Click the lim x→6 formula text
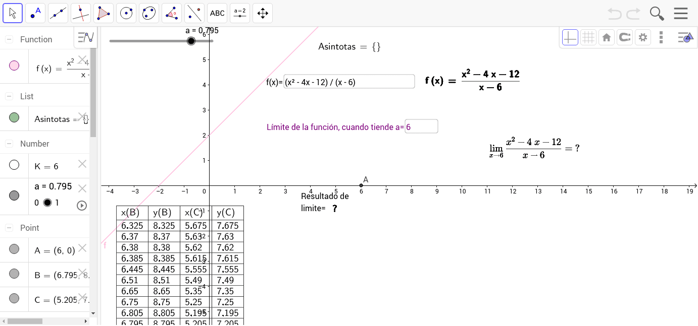 click(x=534, y=148)
